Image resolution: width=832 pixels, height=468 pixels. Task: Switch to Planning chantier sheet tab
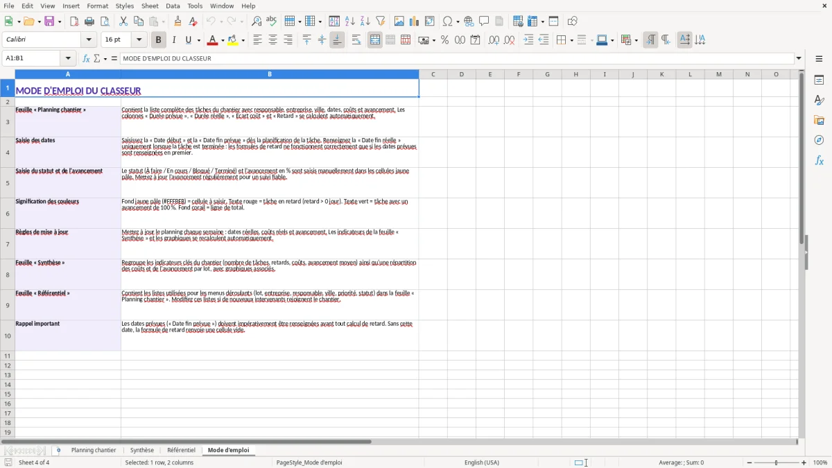click(94, 450)
